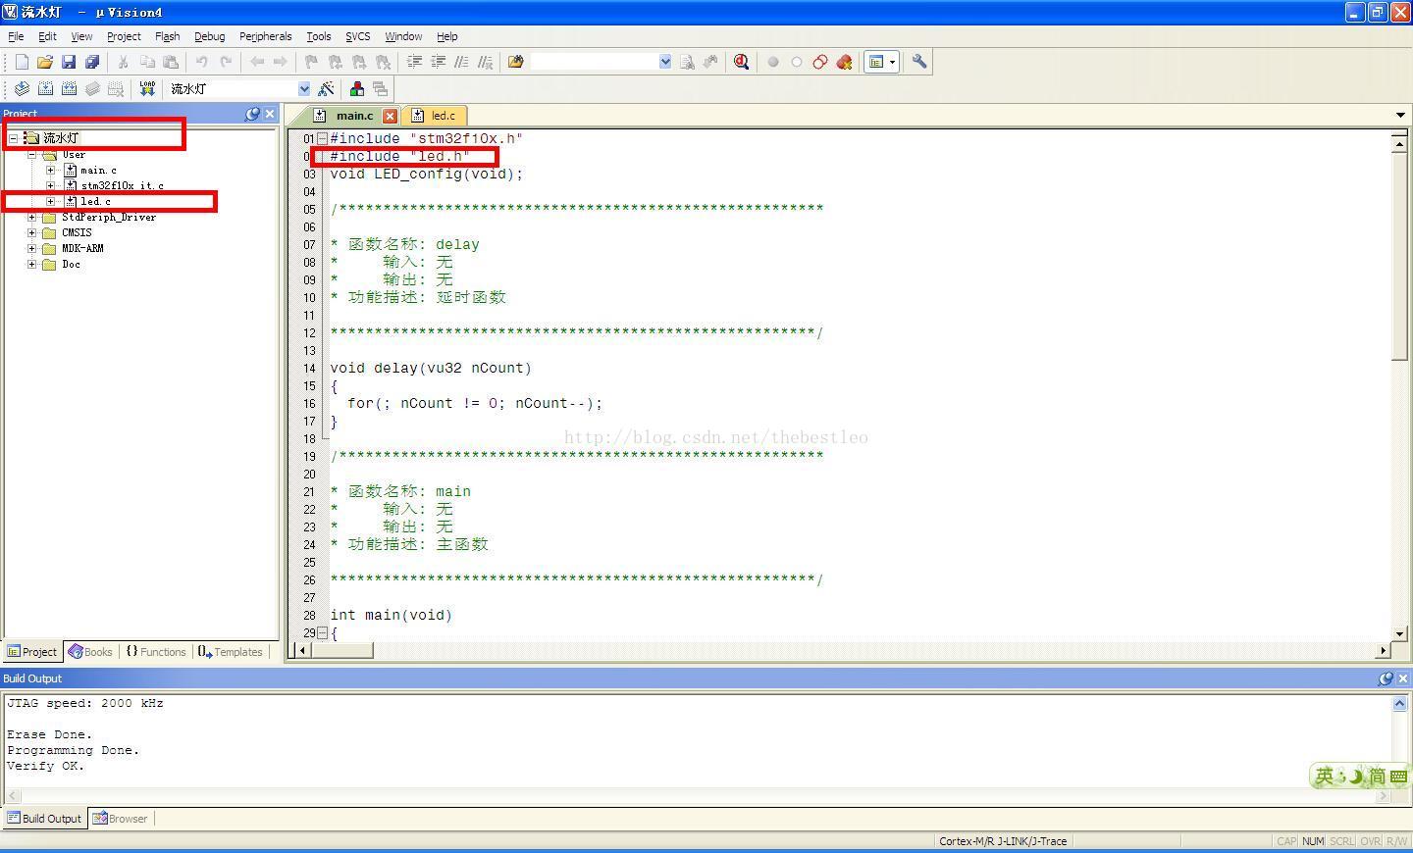Image resolution: width=1413 pixels, height=853 pixels.
Task: Open the target selection dropdown 流水灯
Action: [x=303, y=88]
